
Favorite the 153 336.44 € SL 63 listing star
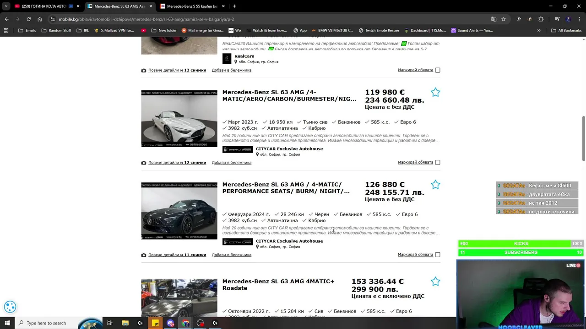[435, 281]
